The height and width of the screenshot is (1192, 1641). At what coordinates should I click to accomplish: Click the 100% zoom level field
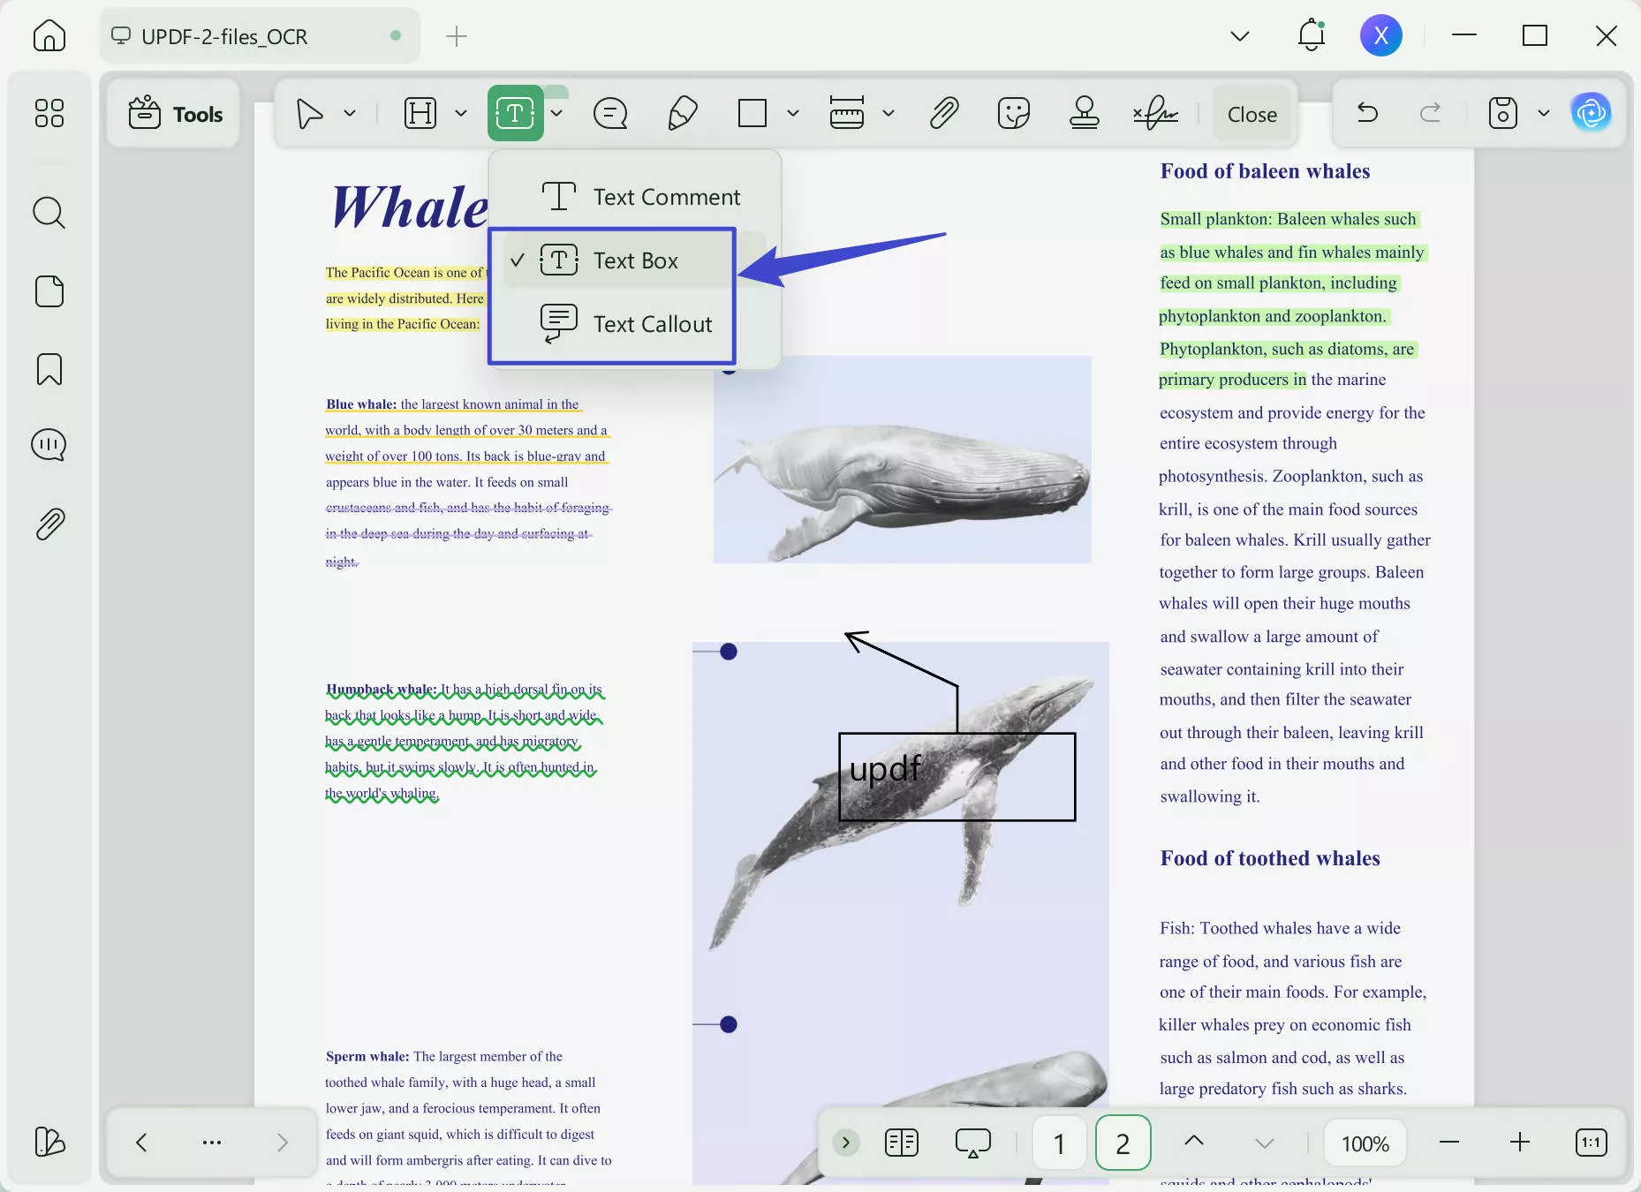pos(1365,1143)
